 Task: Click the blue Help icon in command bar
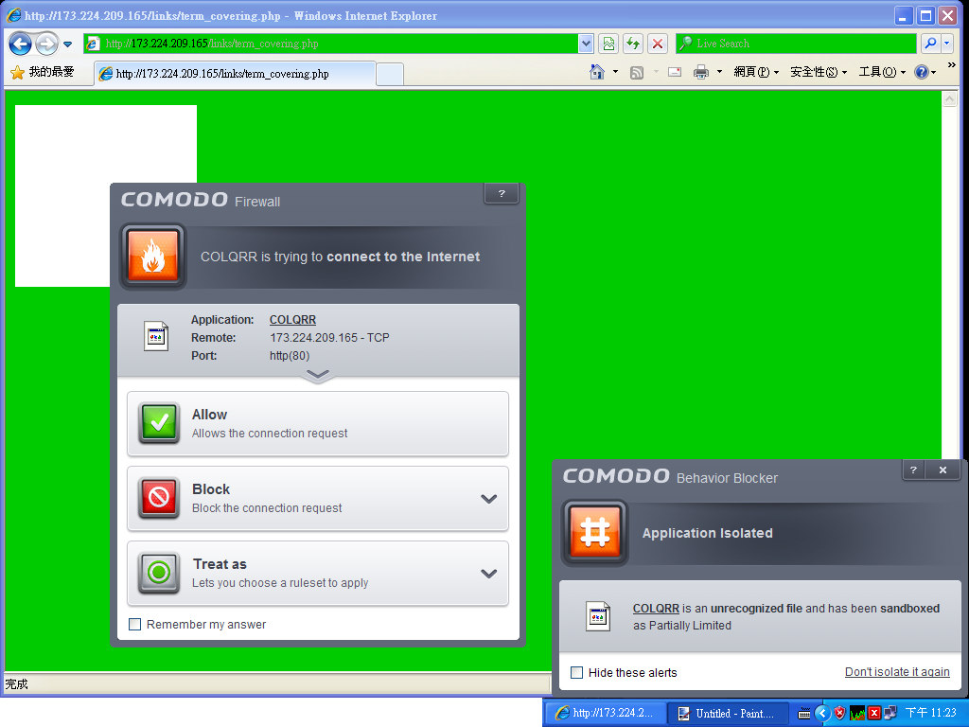coord(922,72)
